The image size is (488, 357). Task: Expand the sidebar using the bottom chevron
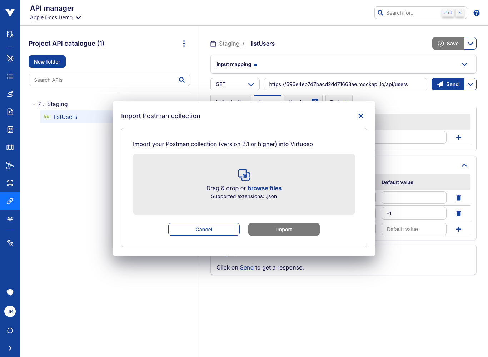[10, 348]
